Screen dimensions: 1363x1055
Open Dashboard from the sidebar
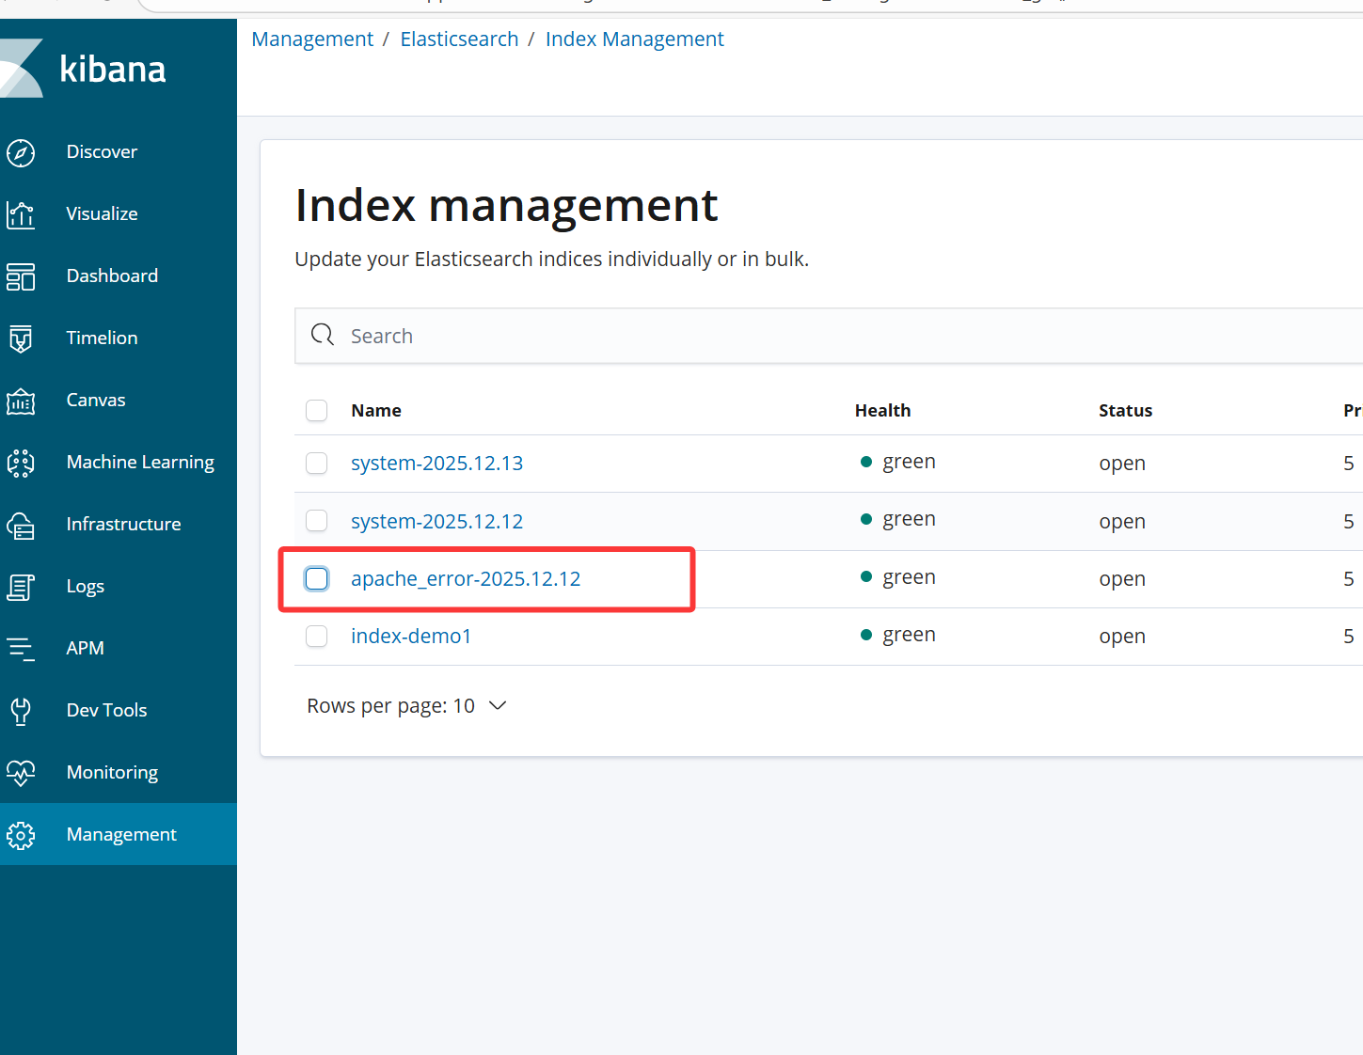[x=112, y=276]
